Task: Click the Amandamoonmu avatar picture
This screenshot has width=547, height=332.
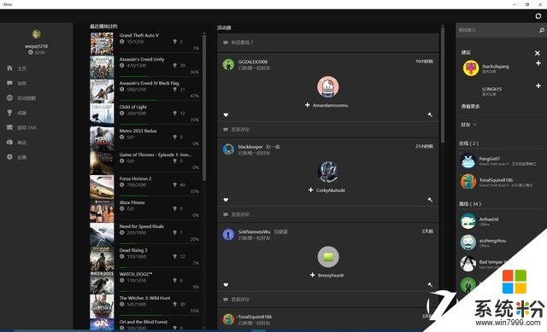Action: [x=328, y=87]
